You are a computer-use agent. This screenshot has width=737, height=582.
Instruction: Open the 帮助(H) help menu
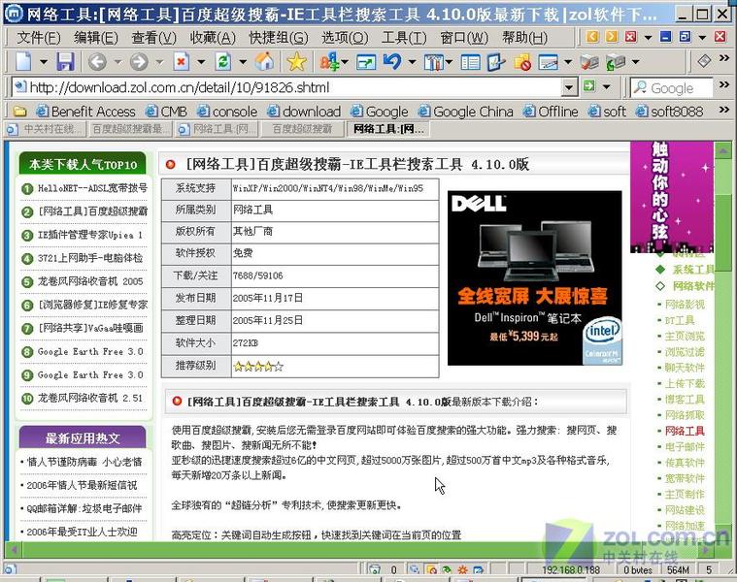[524, 37]
